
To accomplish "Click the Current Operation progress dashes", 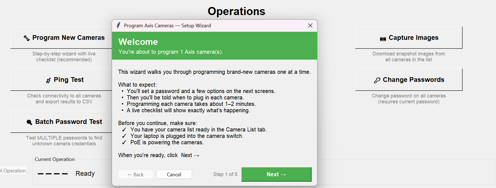I will 53,174.
